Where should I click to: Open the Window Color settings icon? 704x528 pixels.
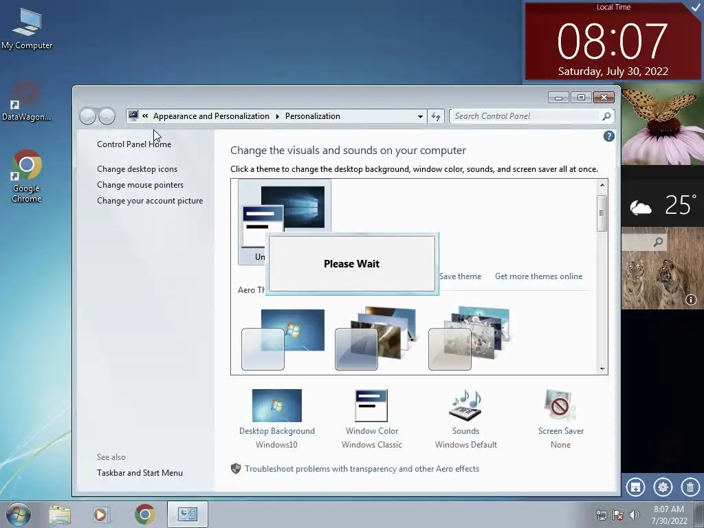pyautogui.click(x=371, y=406)
